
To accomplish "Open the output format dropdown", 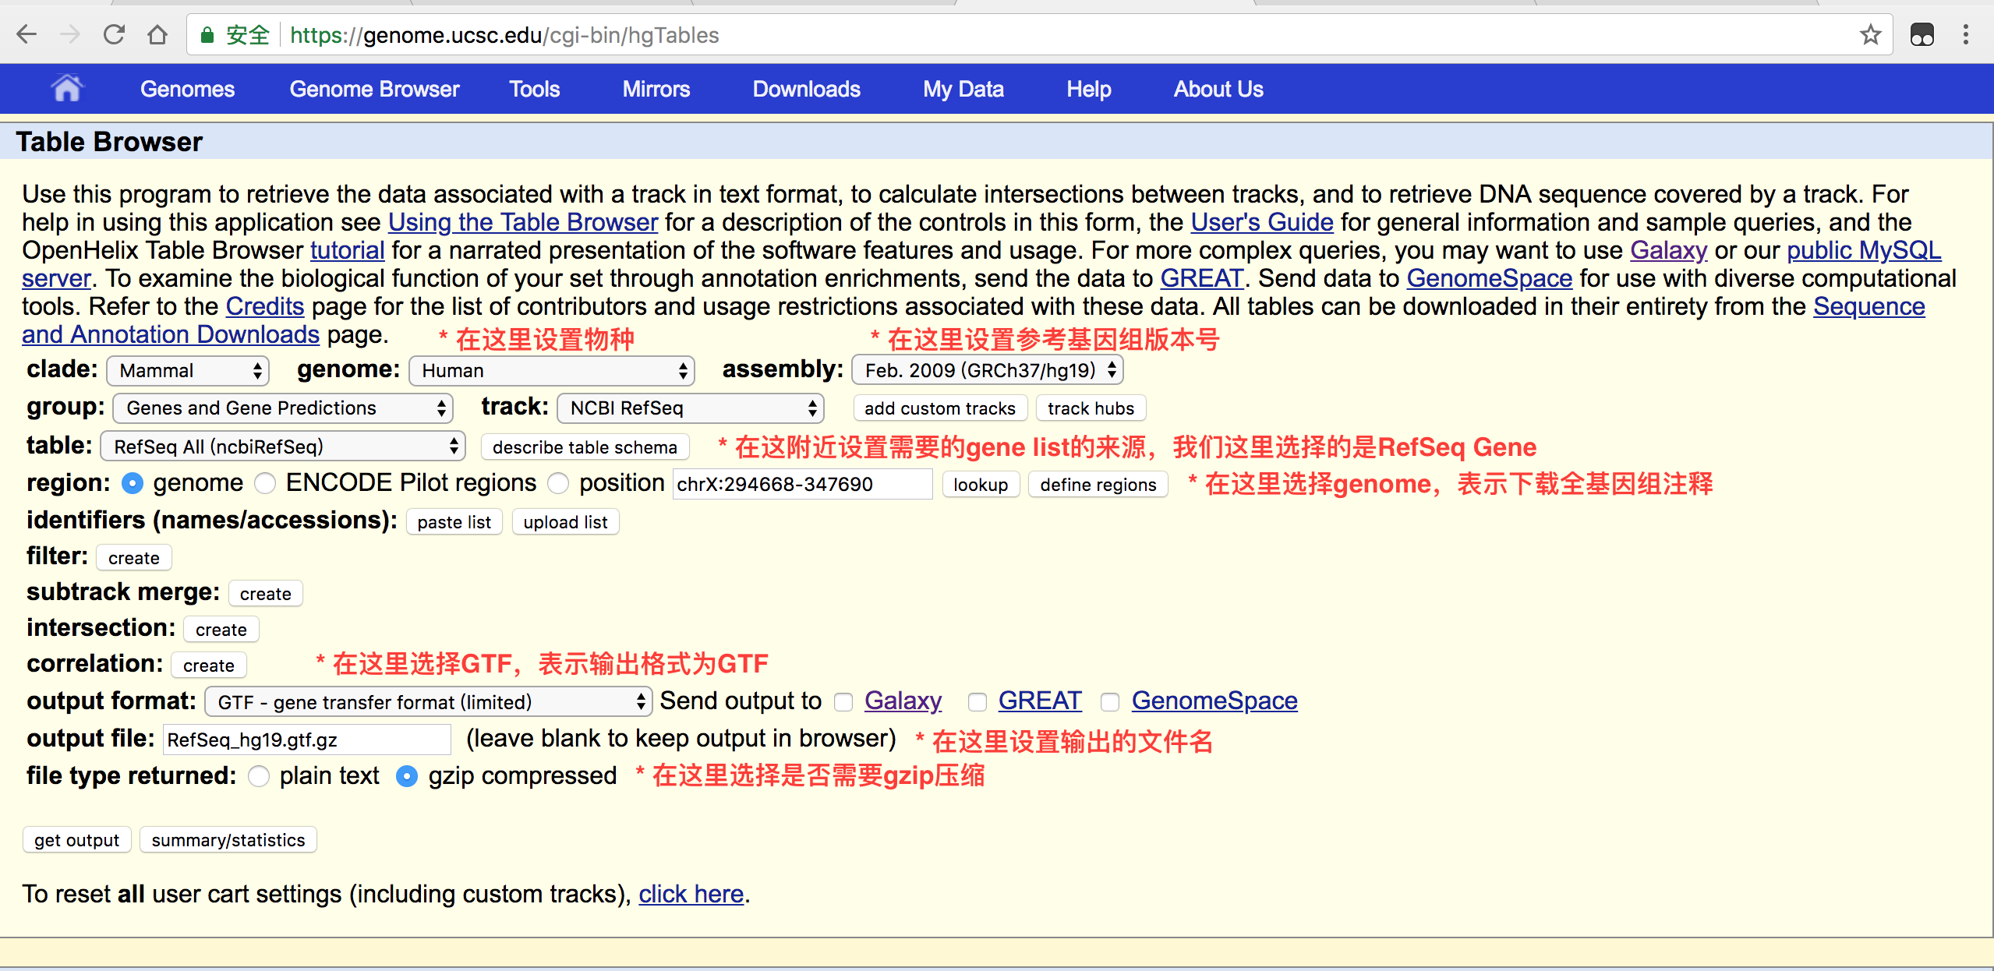I will point(427,702).
